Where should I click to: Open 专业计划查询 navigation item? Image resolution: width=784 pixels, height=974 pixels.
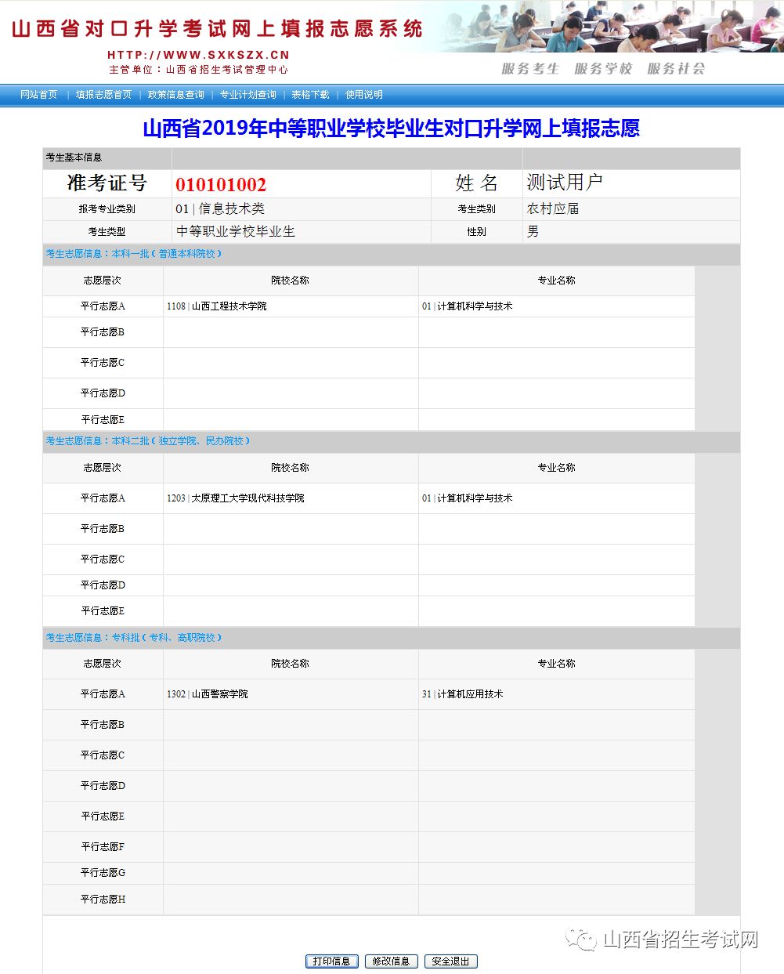pyautogui.click(x=247, y=95)
